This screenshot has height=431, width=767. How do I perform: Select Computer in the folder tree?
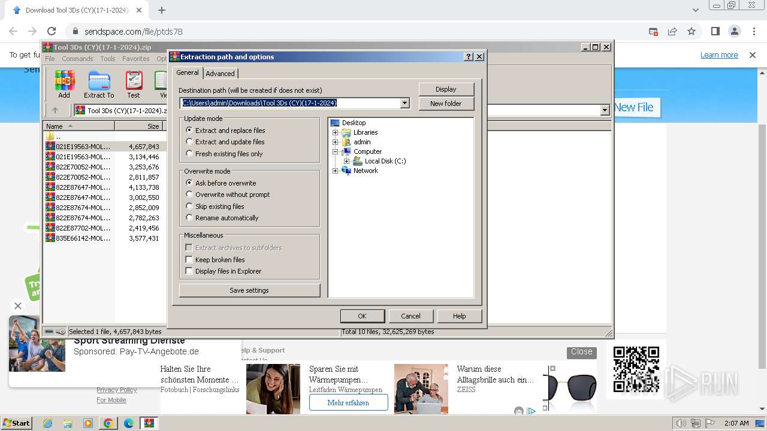pyautogui.click(x=361, y=151)
